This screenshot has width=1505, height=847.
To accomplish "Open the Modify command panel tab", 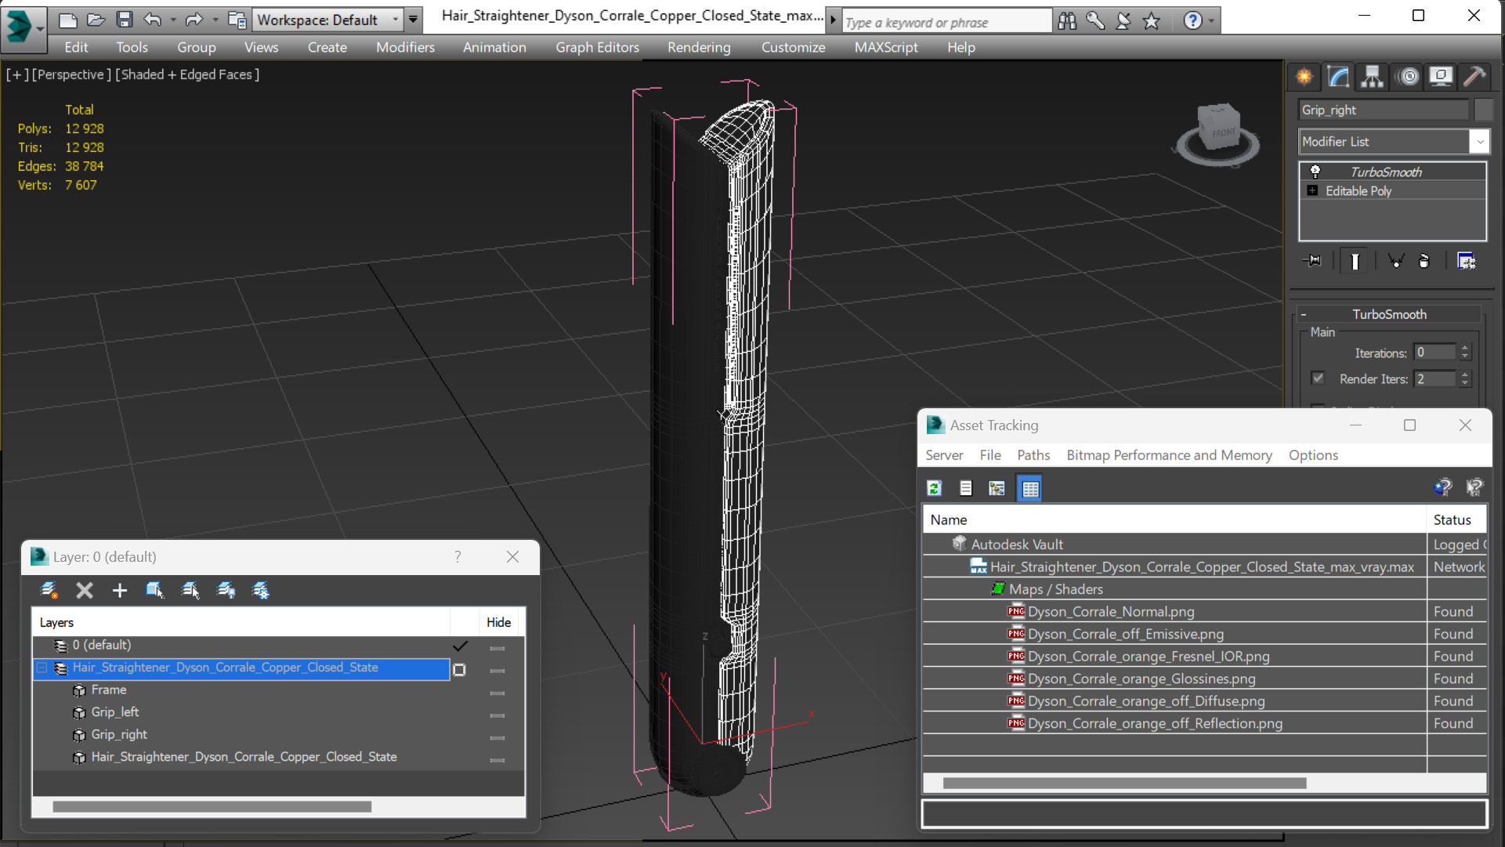I will pos(1339,77).
